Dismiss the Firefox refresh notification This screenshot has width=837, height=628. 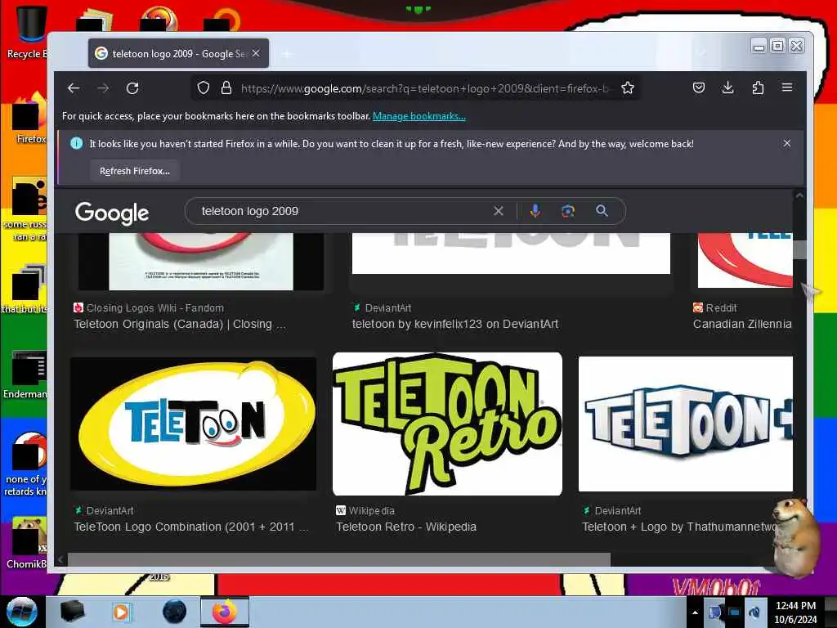[x=787, y=143]
